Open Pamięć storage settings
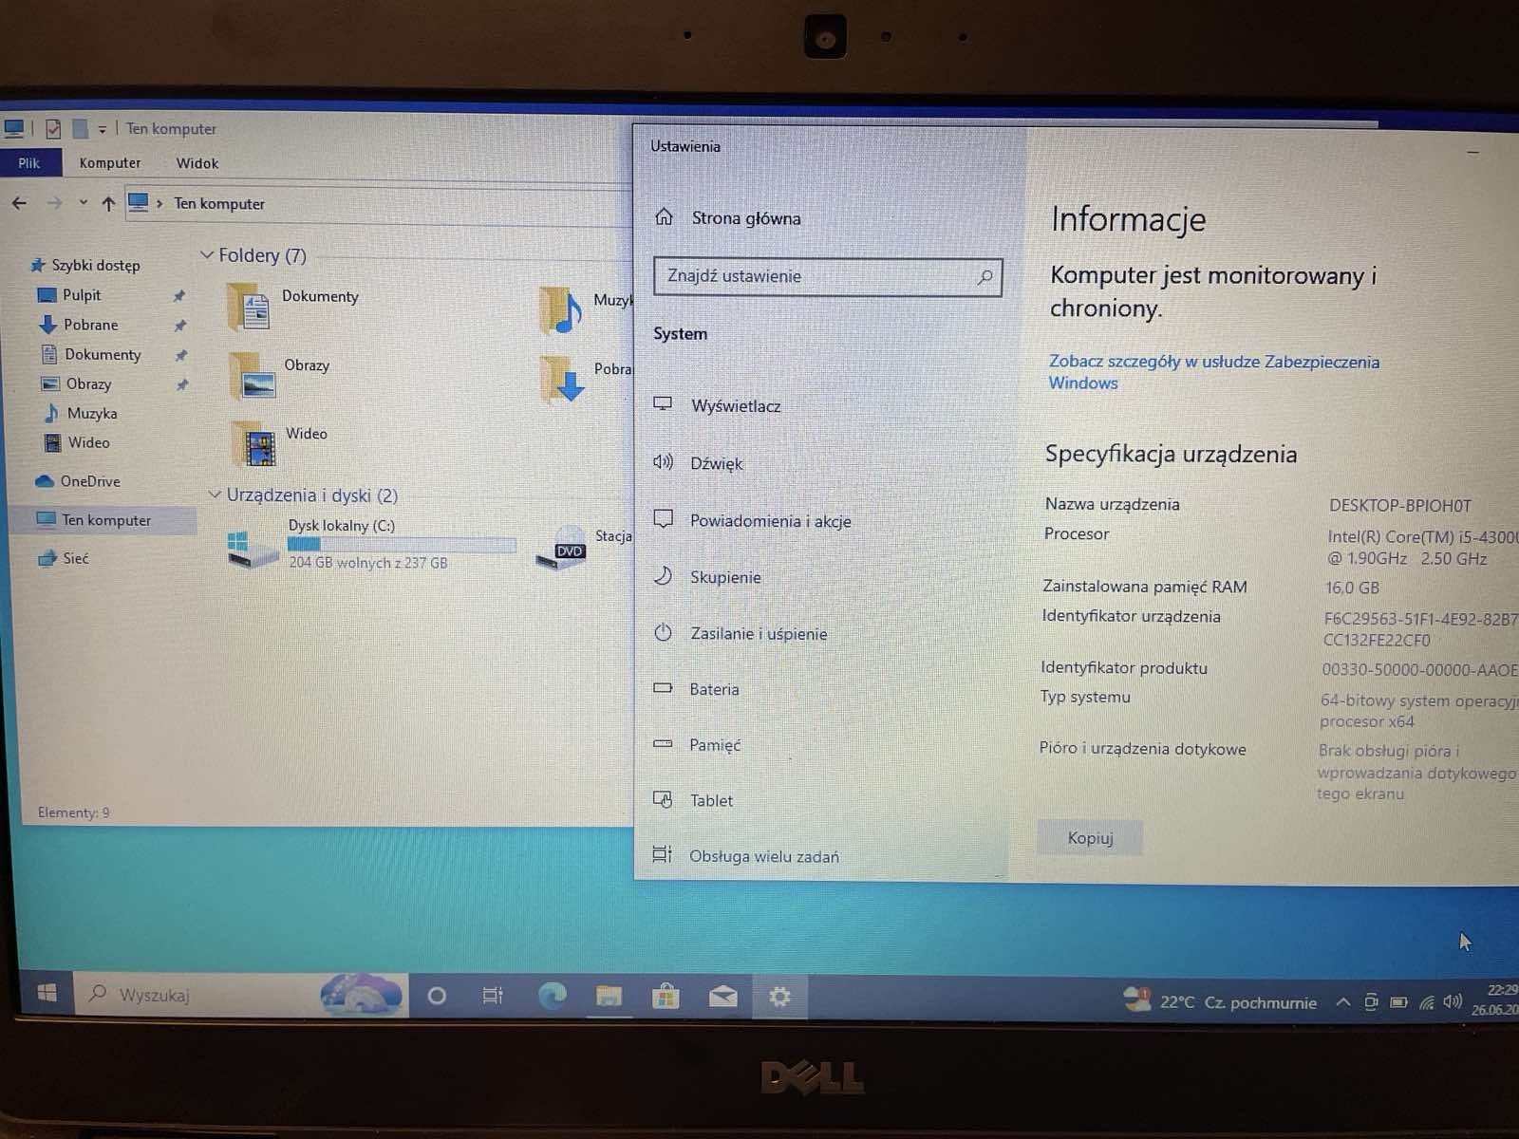This screenshot has height=1139, width=1519. tap(697, 745)
